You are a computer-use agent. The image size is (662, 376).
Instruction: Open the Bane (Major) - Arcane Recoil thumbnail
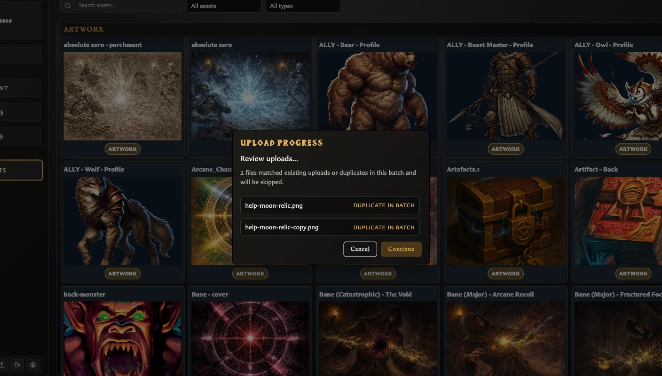coord(505,338)
